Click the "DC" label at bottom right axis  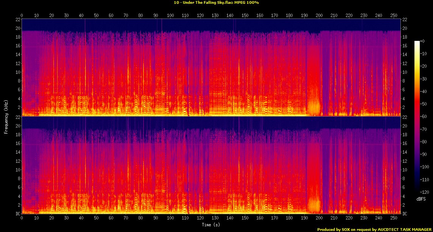tap(405, 214)
